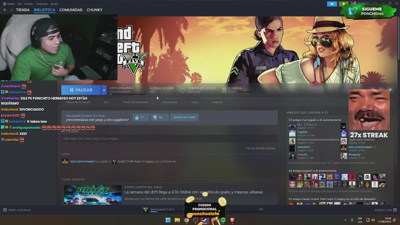The height and width of the screenshot is (225, 400).
Task: Open the notifications bell
Action: point(344,4)
